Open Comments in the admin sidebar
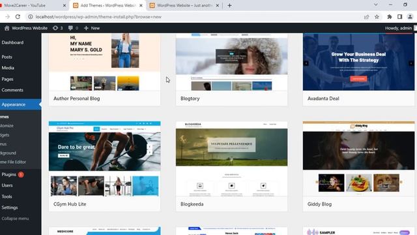417x235 pixels. (x=12, y=90)
